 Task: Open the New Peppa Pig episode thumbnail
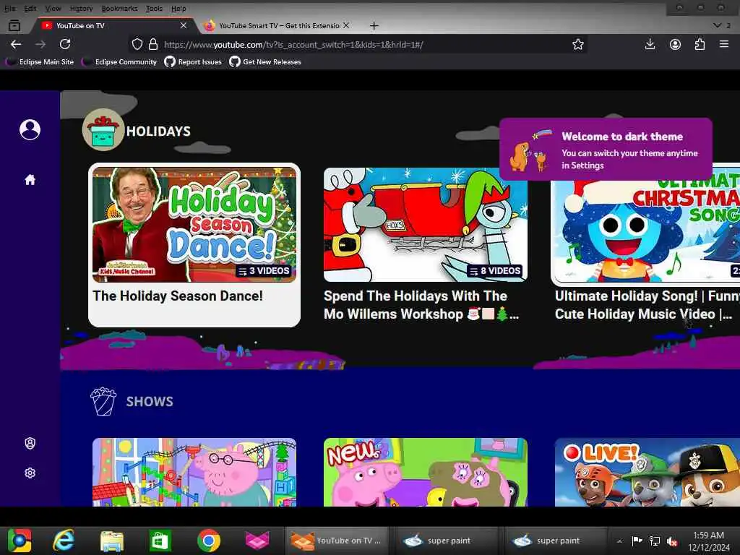425,472
